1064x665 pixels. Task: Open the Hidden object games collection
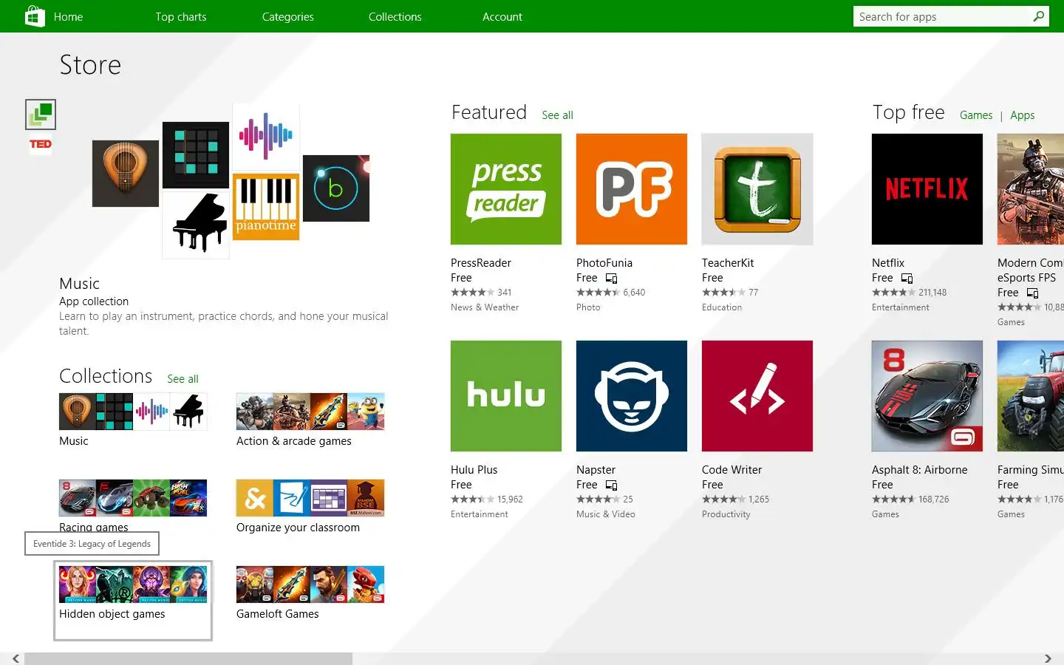tap(133, 600)
